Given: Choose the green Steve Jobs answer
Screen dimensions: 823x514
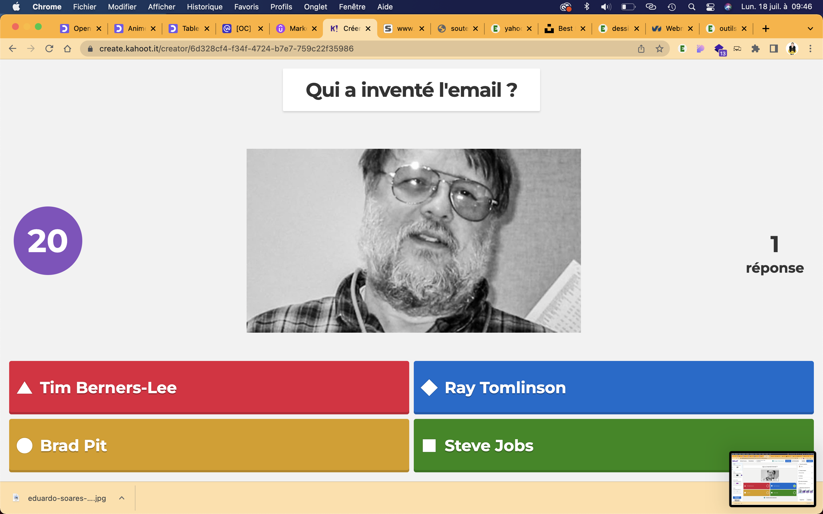Looking at the screenshot, I should [571, 445].
